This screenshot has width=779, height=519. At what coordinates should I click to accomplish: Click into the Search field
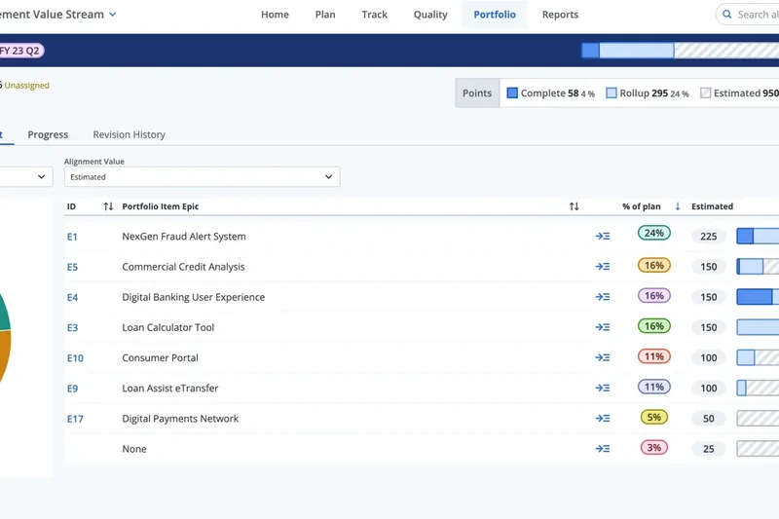pyautogui.click(x=757, y=15)
